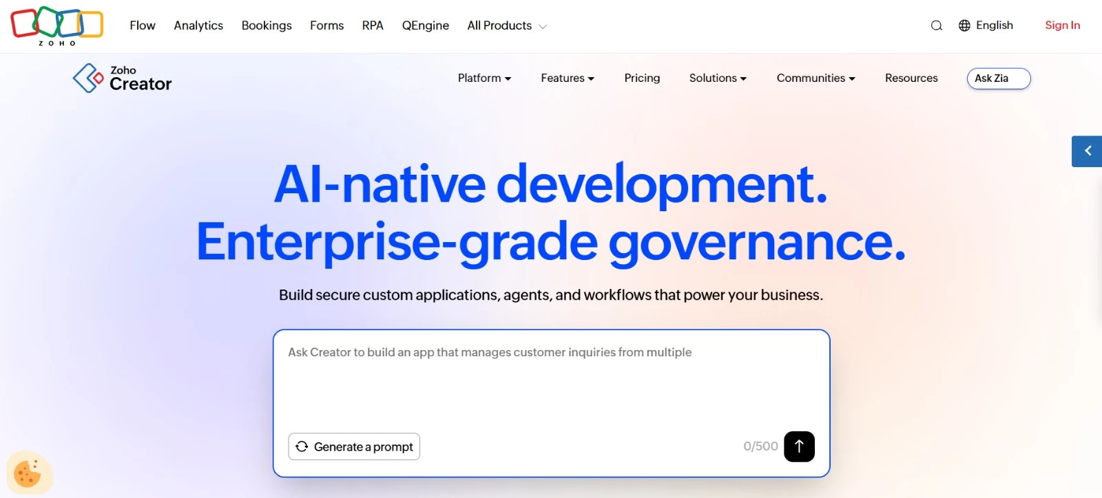Open the Resources page
Screen dimensions: 1102x498
pyautogui.click(x=911, y=78)
